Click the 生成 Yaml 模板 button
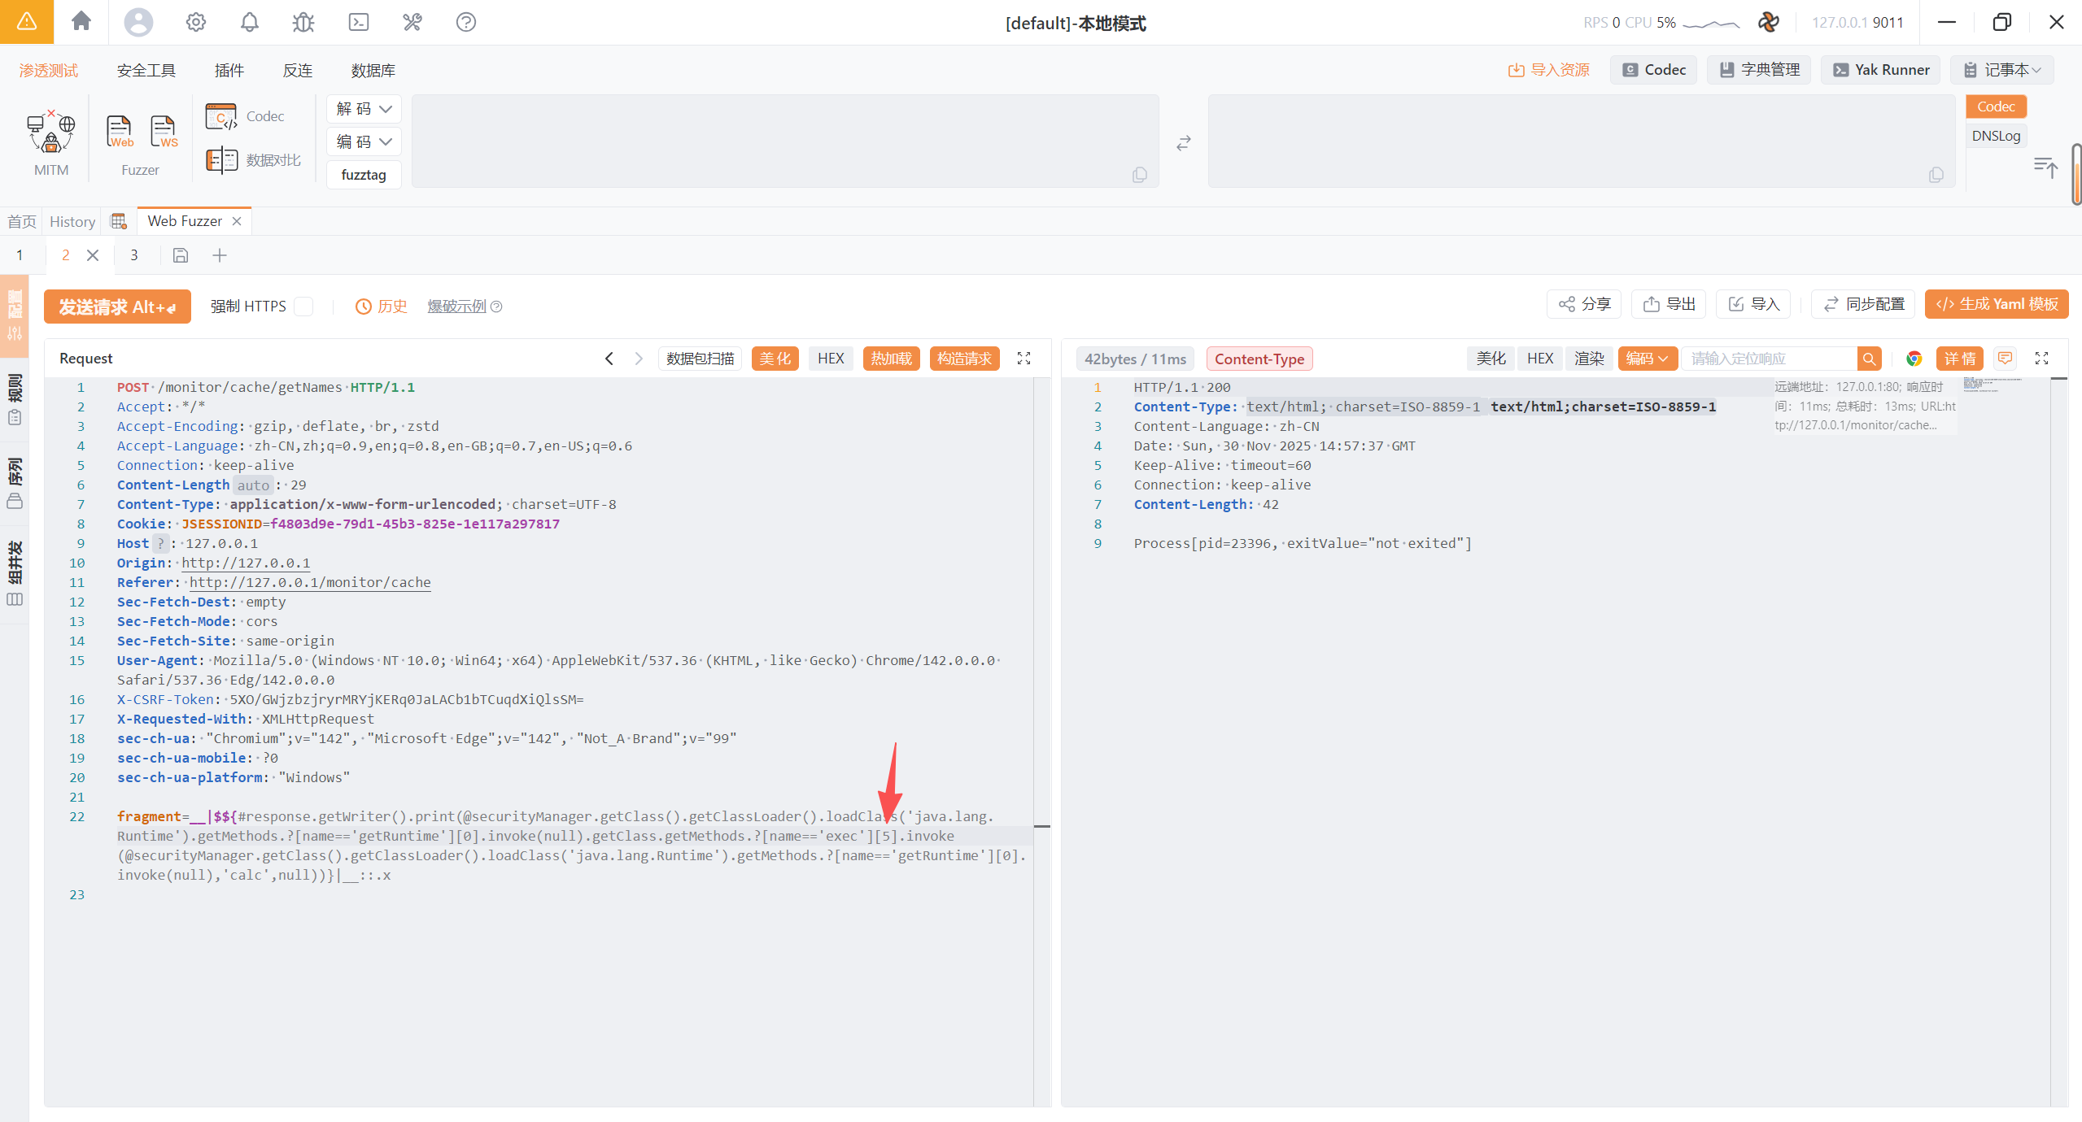Screen dimensions: 2082x1122 click(1997, 304)
